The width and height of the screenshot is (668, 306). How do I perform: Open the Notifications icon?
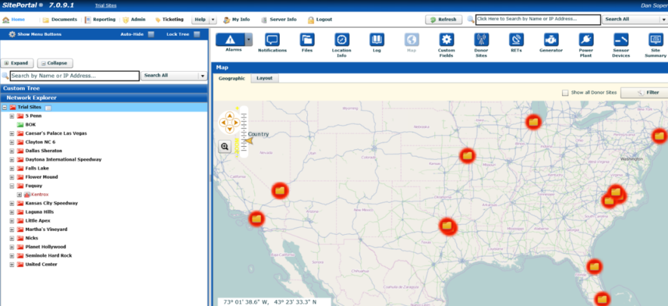click(272, 40)
